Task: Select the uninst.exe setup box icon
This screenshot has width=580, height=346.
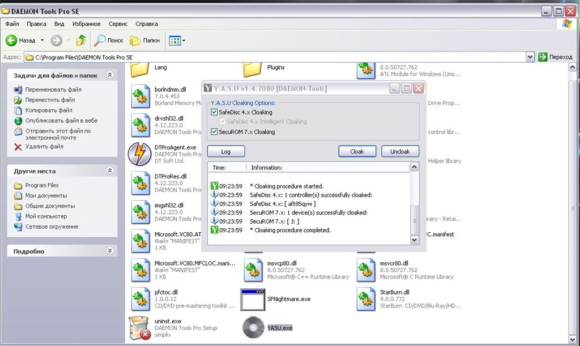Action: pos(140,328)
